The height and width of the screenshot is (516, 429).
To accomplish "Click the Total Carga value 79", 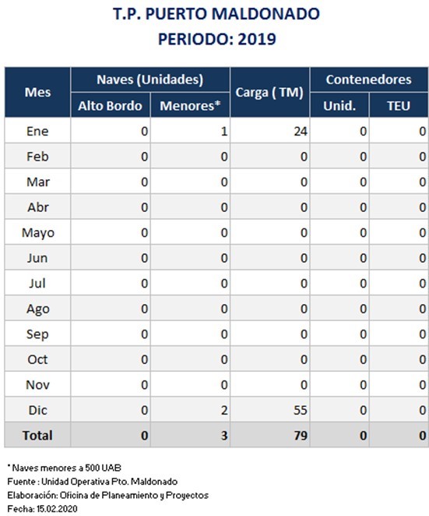I will click(301, 436).
